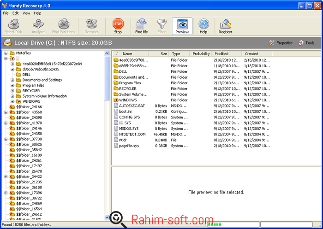The image size is (323, 229).
Task: Open drive Properties
Action: (281, 43)
